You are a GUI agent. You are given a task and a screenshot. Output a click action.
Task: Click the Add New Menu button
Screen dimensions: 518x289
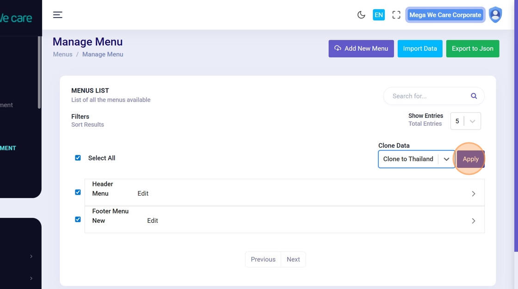point(361,49)
